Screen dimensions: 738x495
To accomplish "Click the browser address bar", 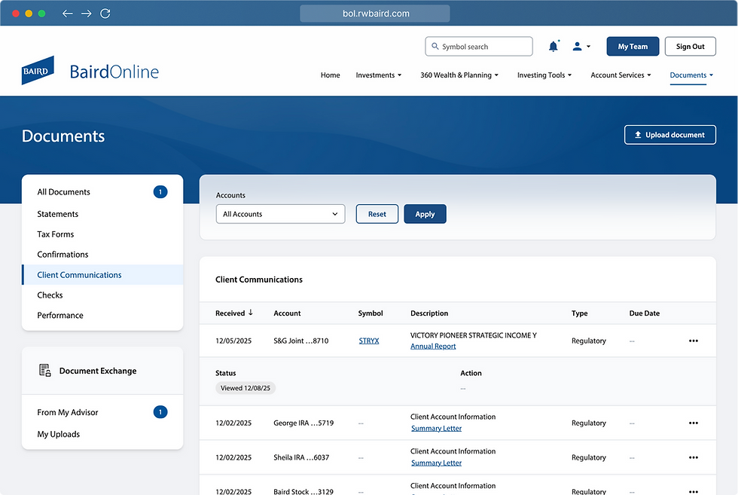I will pyautogui.click(x=375, y=14).
